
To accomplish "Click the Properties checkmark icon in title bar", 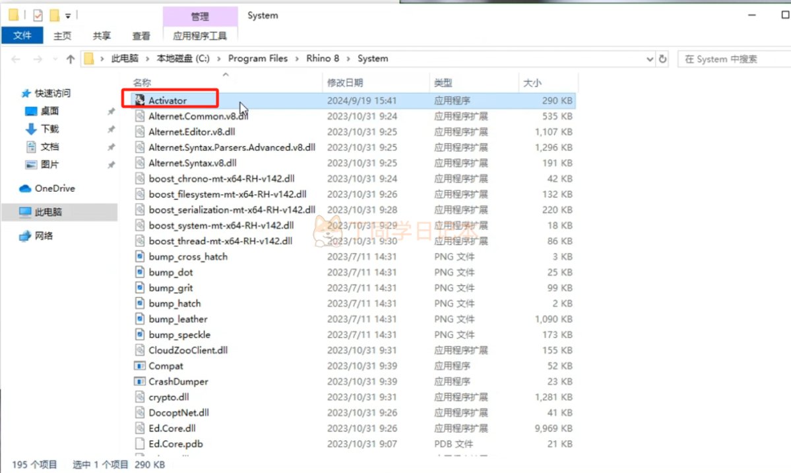I will pos(38,15).
